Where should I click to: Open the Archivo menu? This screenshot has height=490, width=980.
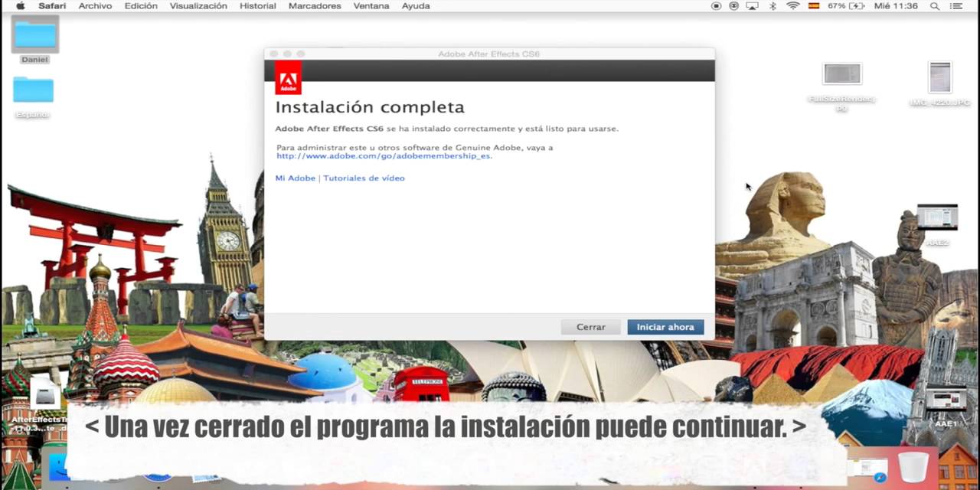coord(95,5)
